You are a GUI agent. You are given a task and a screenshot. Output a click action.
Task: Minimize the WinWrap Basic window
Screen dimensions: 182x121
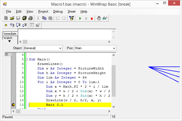[157, 3]
